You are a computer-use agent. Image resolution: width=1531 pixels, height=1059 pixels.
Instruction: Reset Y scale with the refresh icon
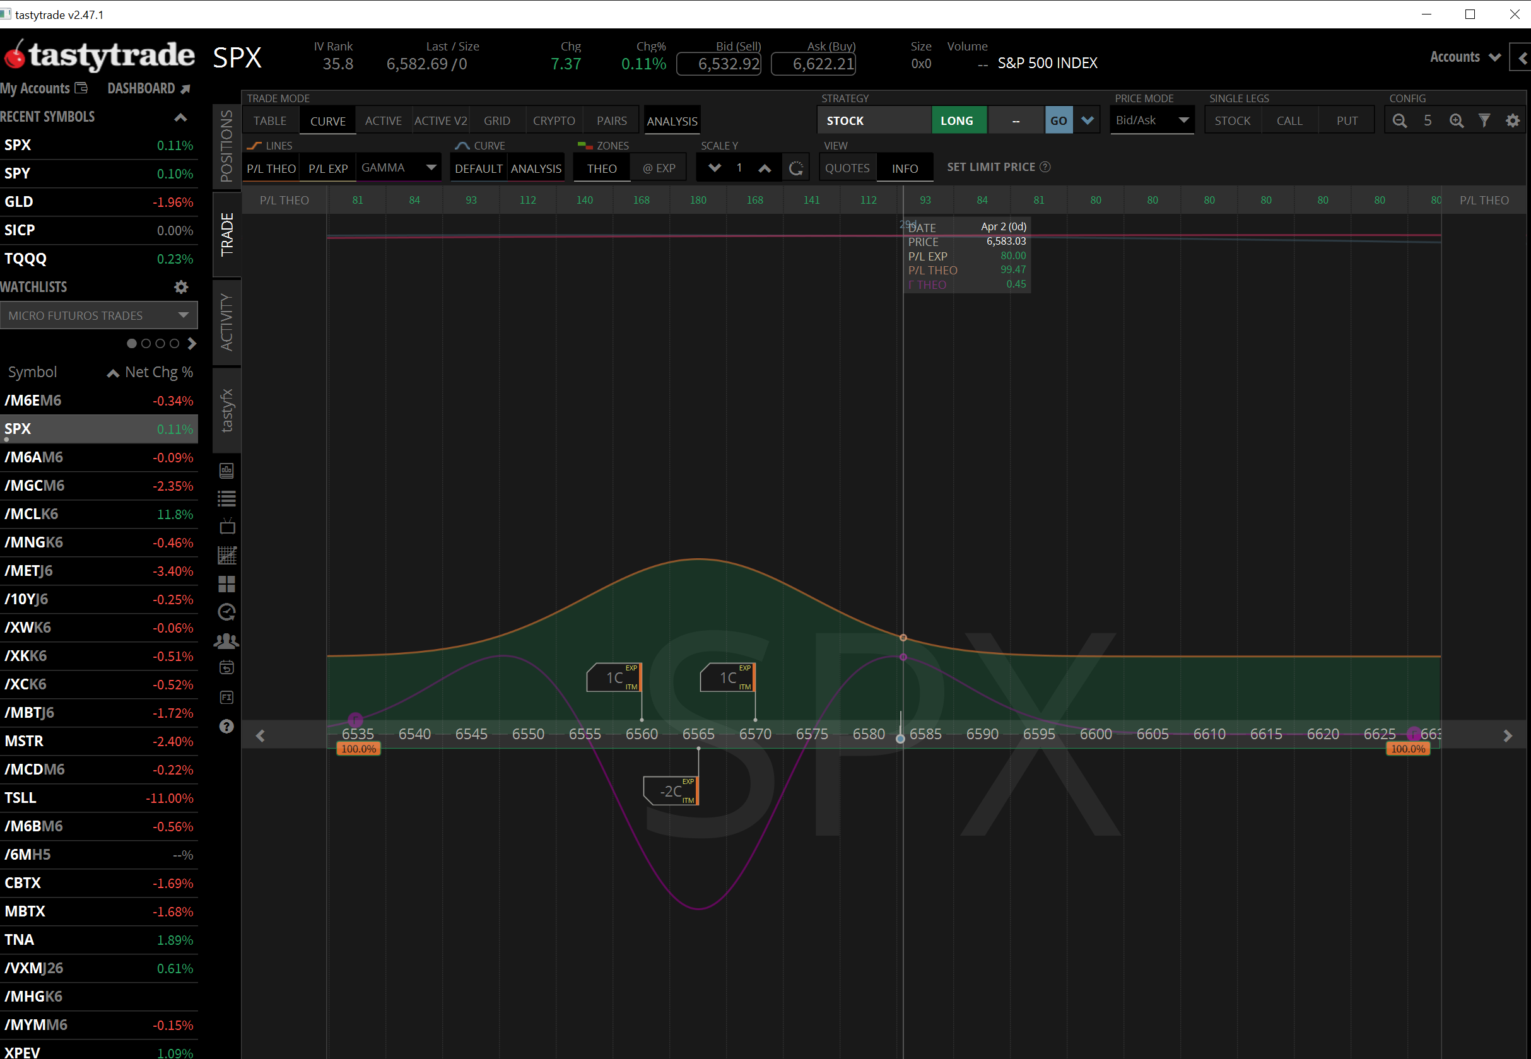[x=795, y=168]
